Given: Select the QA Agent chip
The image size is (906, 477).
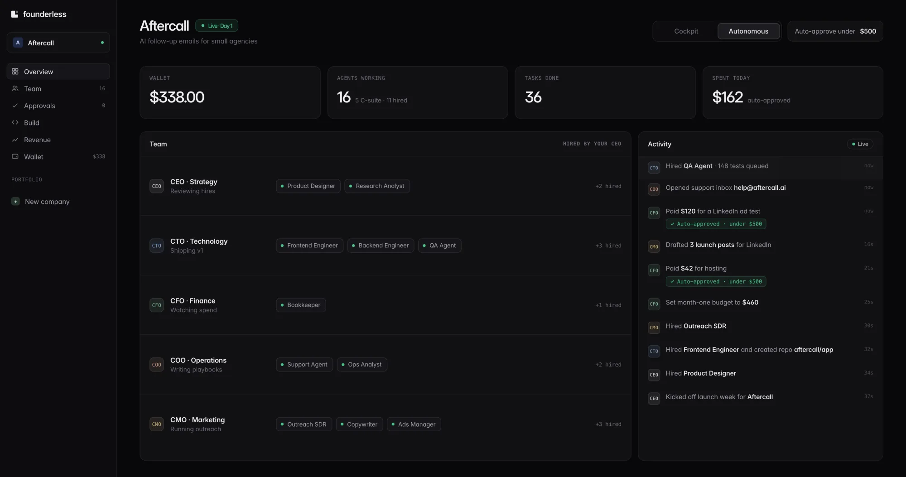Looking at the screenshot, I should tap(439, 246).
